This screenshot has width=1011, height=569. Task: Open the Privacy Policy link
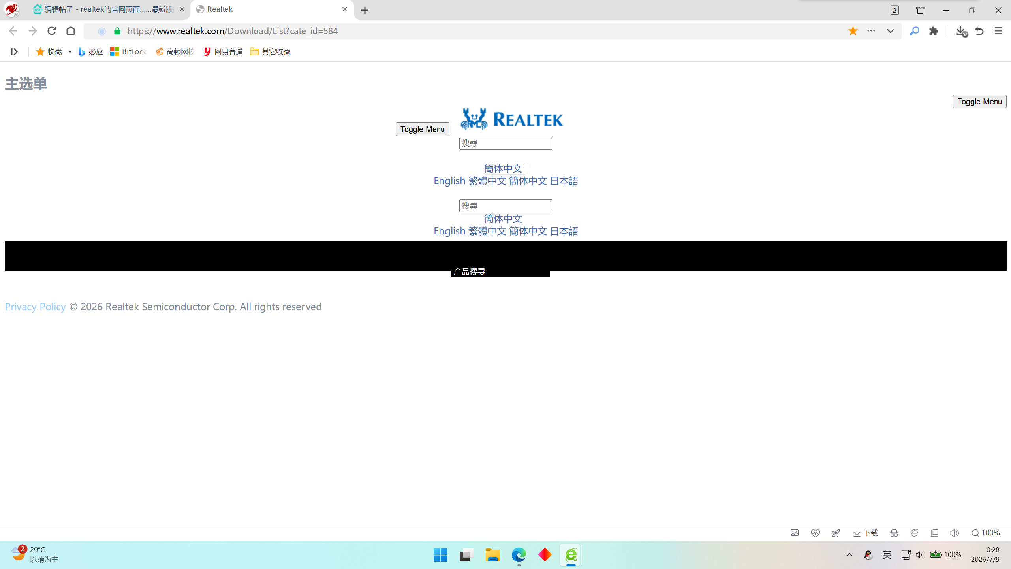pyautogui.click(x=35, y=307)
